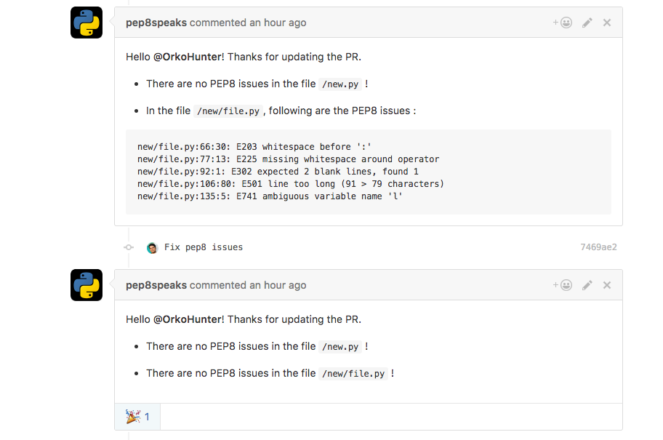
Task: Click the second pep8speaks profile picture
Action: click(86, 285)
